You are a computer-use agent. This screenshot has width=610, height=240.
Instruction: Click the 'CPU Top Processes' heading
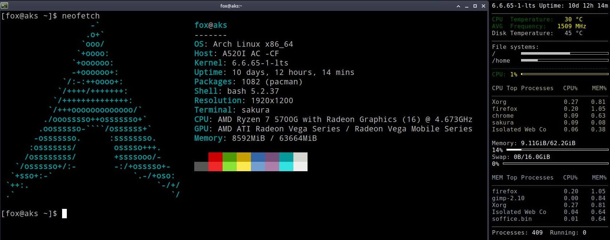tap(523, 88)
